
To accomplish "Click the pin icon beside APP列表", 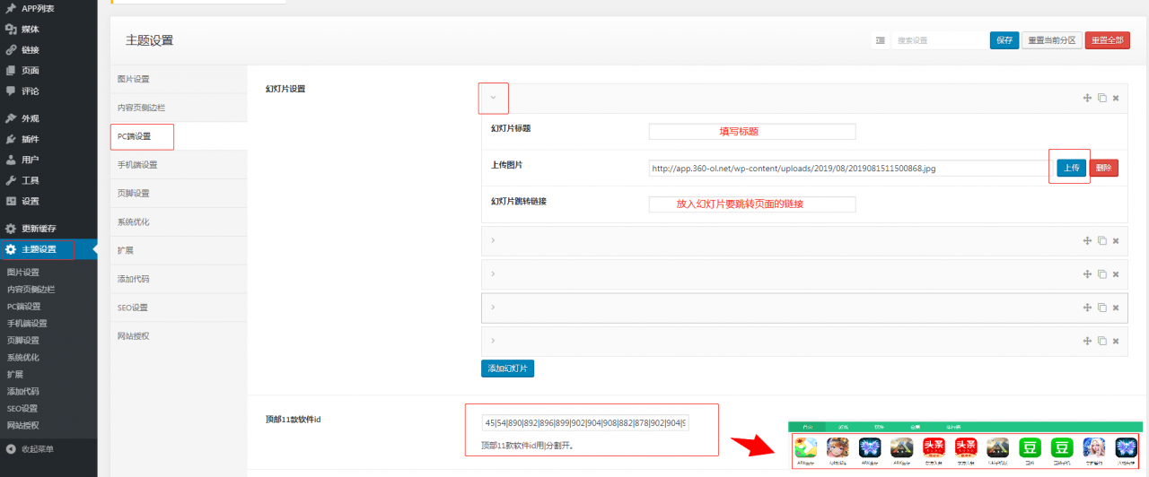I will [11, 8].
